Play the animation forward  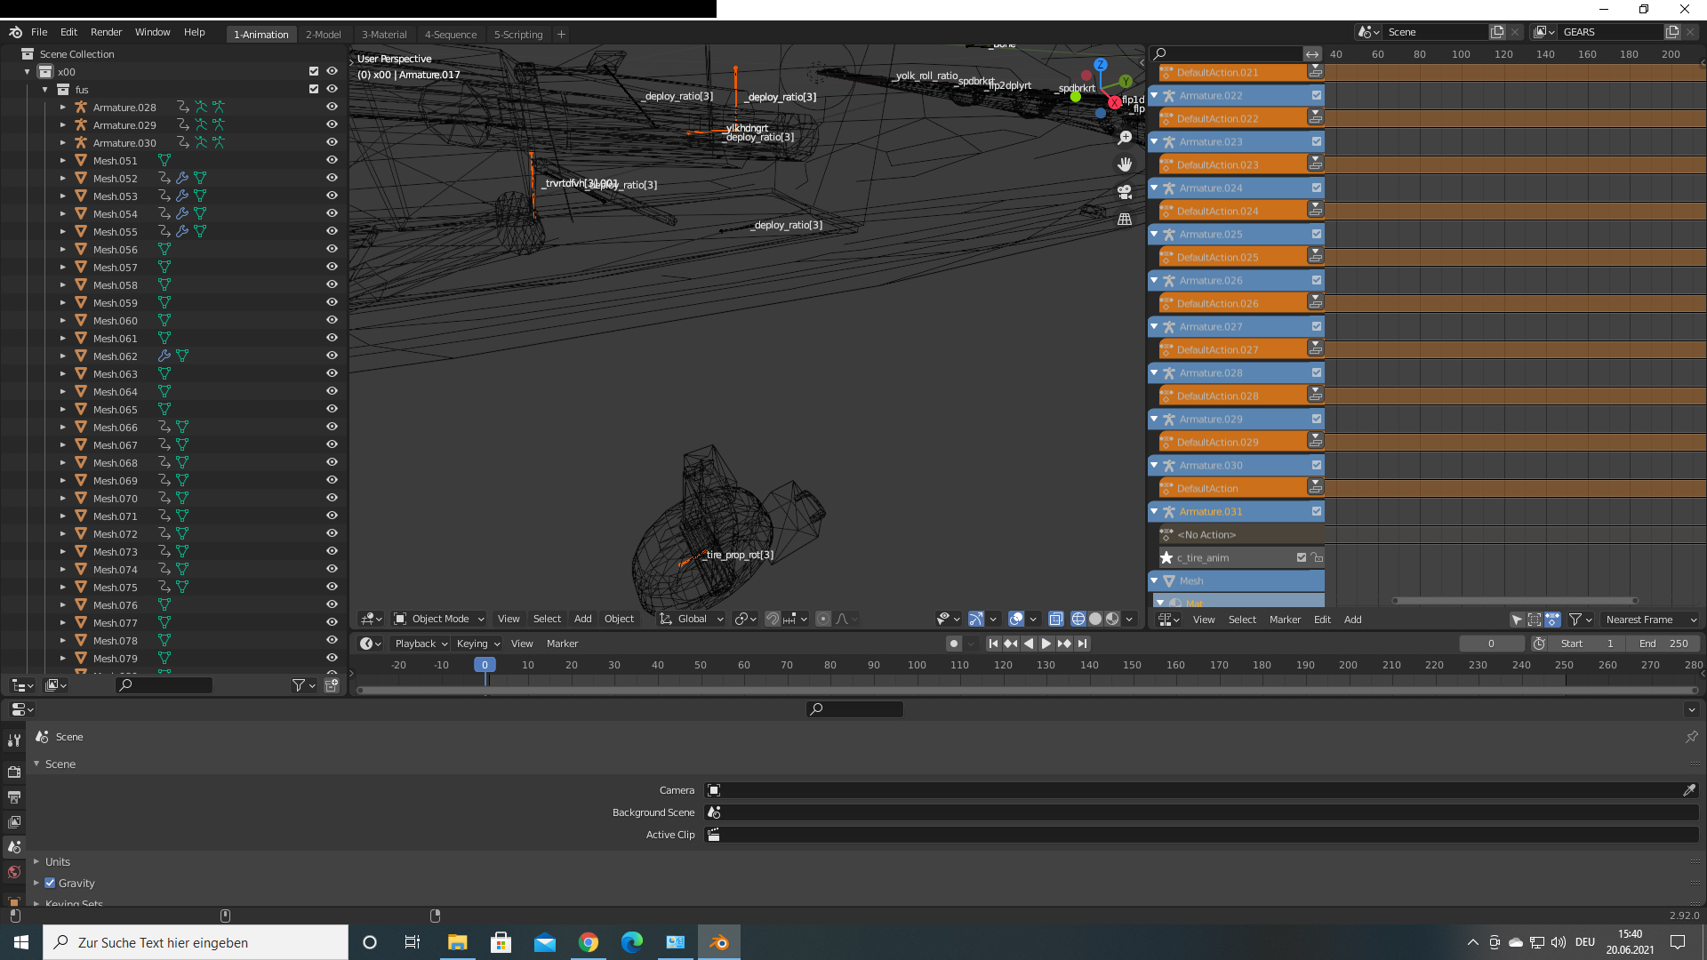coord(1046,644)
